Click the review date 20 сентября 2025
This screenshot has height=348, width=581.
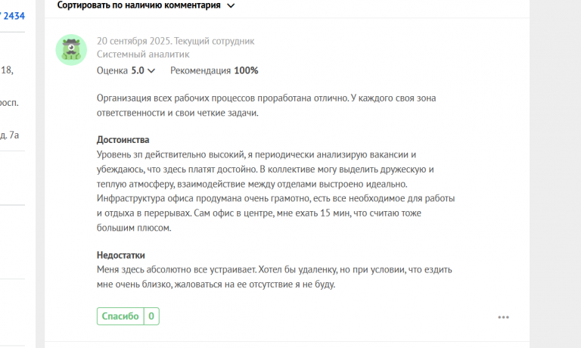tap(134, 41)
